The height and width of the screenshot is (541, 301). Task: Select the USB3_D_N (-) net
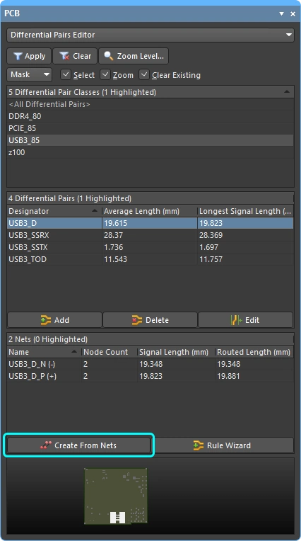[x=150, y=364]
